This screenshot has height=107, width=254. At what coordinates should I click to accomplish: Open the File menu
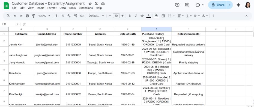pyautogui.click(x=14, y=8)
